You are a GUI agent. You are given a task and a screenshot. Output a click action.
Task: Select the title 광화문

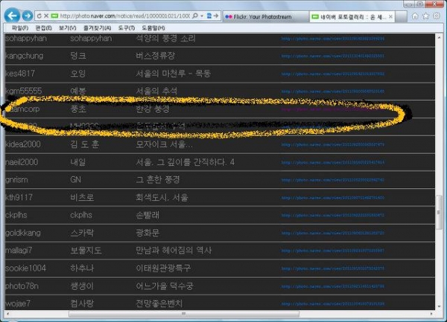click(147, 233)
